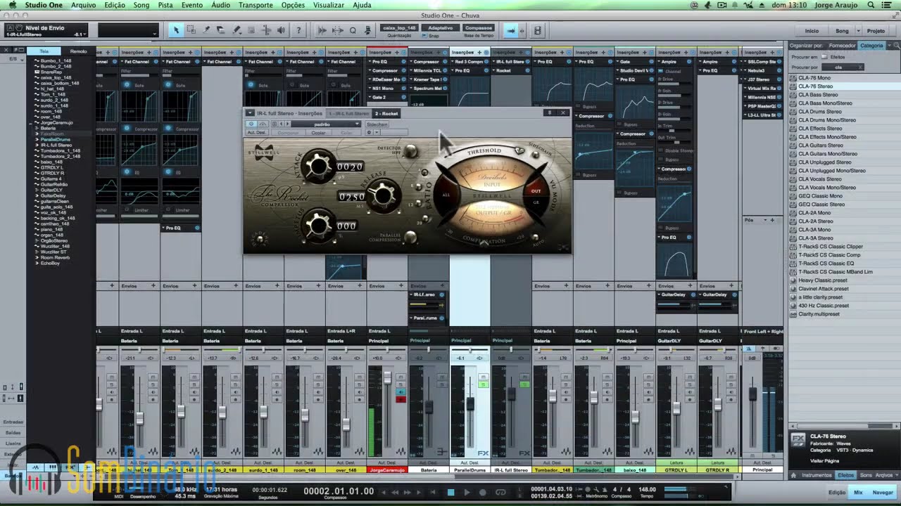Toggle the Snap checkbox

[x=426, y=36]
